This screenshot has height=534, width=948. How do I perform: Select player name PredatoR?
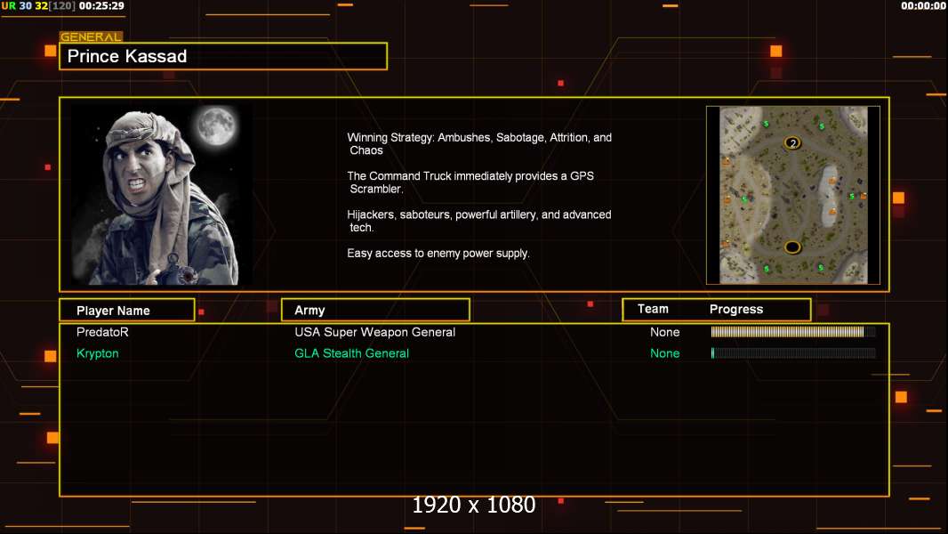(x=102, y=332)
